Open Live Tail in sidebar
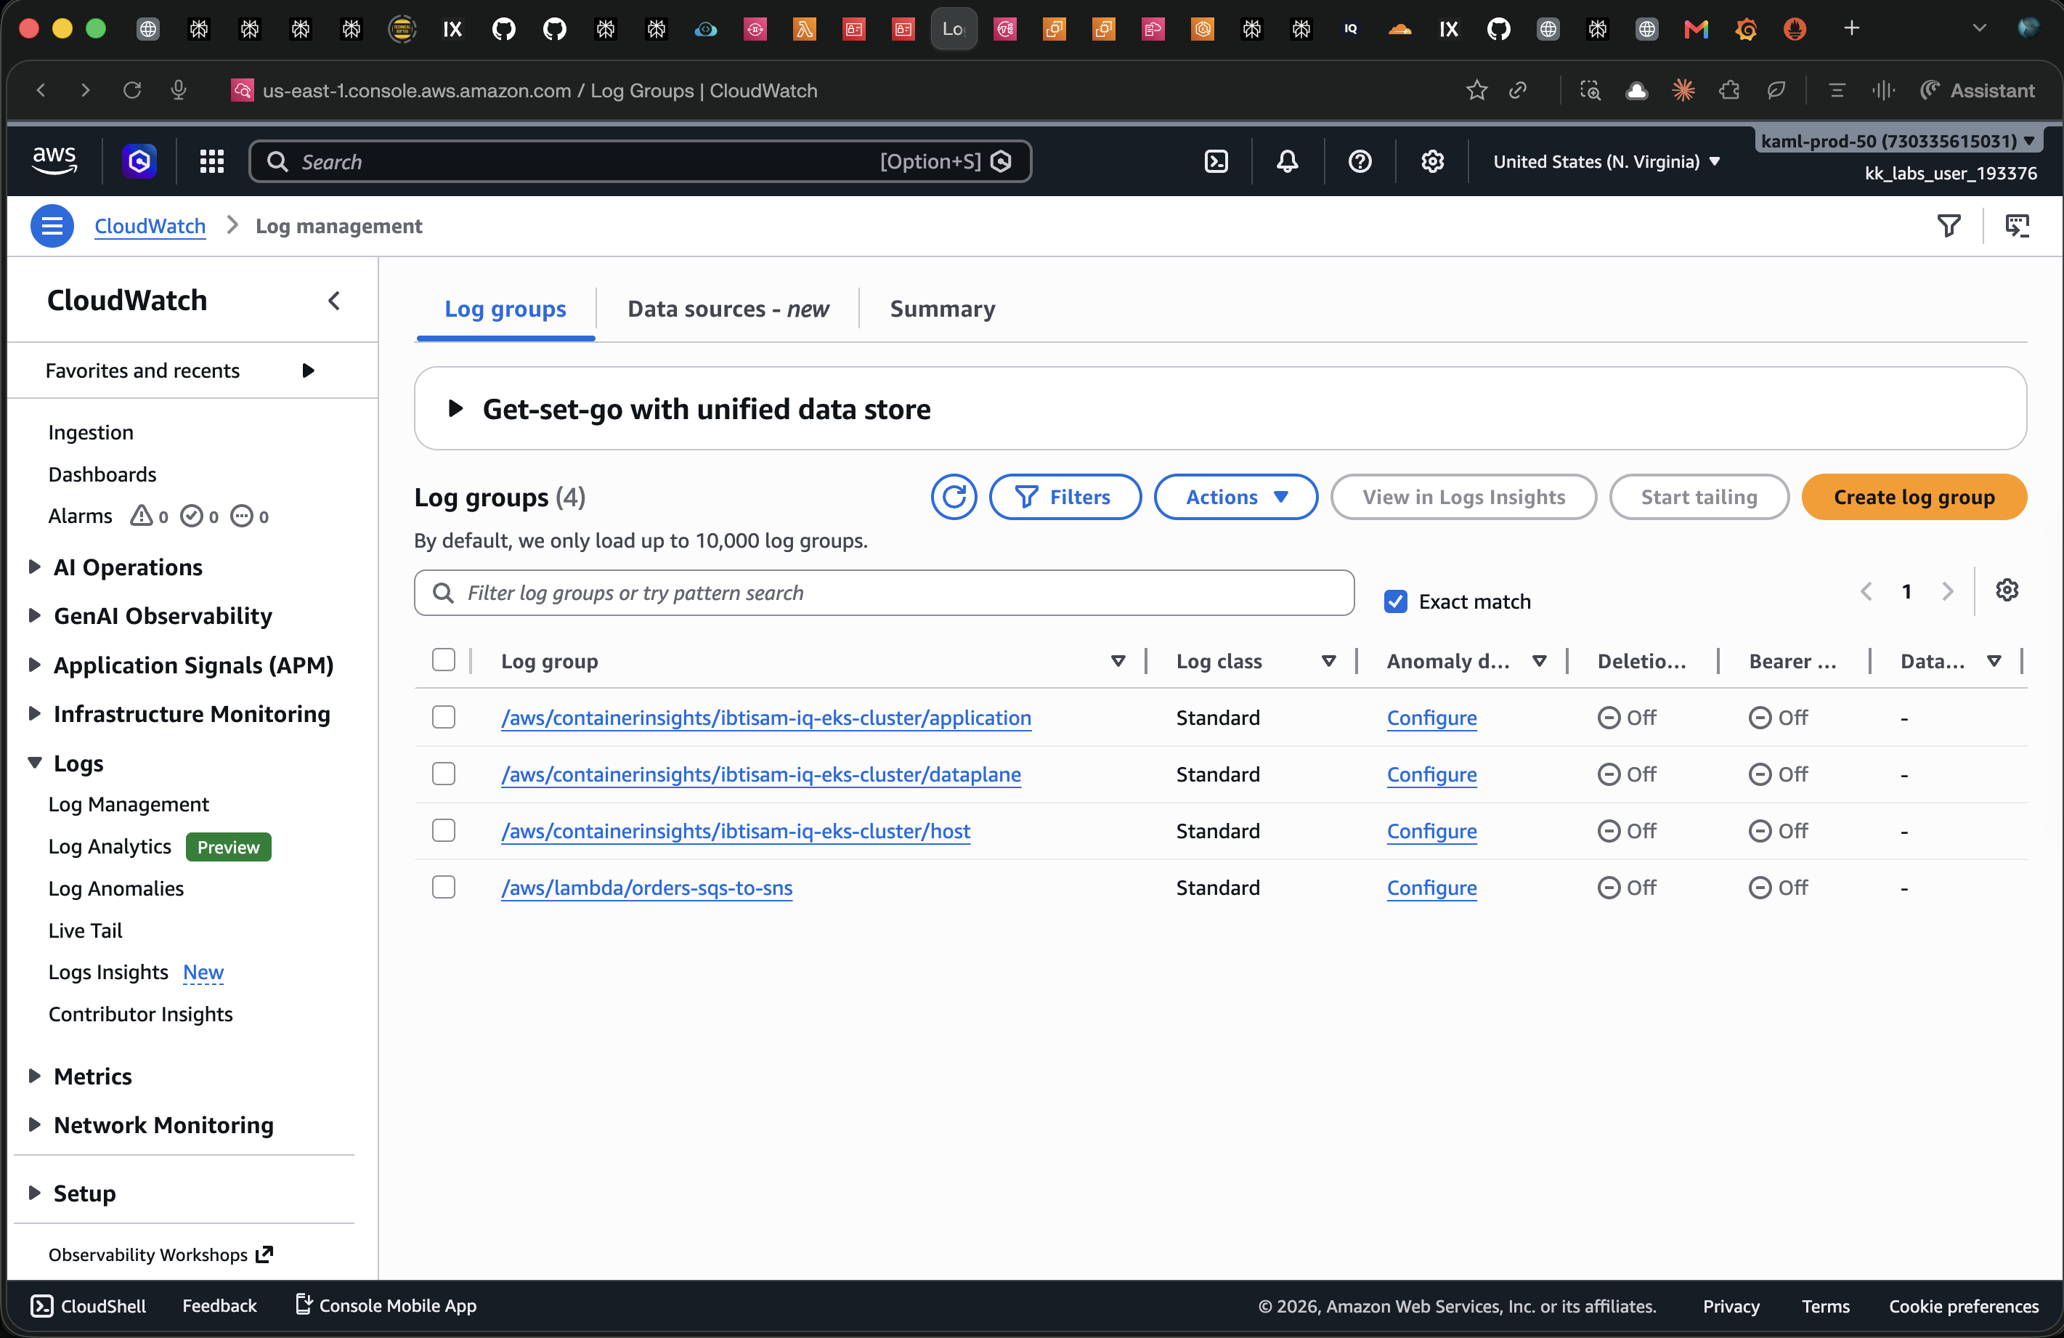 click(x=85, y=930)
